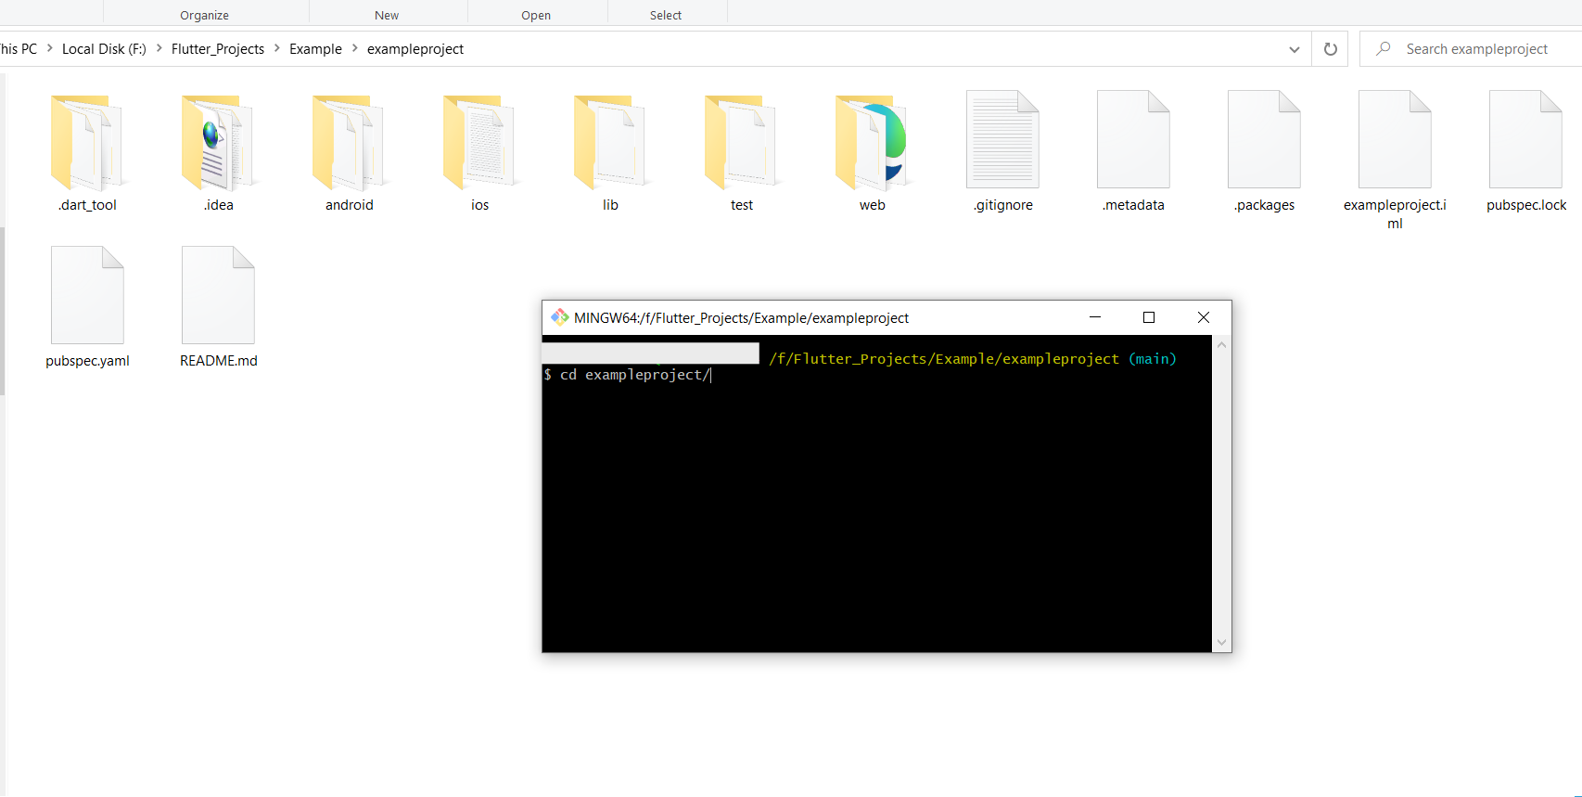Image resolution: width=1582 pixels, height=797 pixels.
Task: Click the yellow path in terminal prompt
Action: [x=944, y=359]
